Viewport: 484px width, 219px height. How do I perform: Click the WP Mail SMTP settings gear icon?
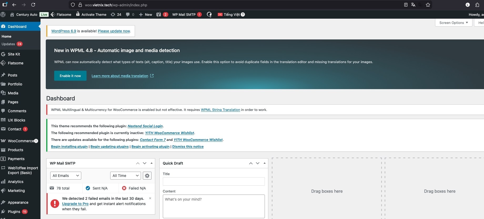[x=147, y=176]
